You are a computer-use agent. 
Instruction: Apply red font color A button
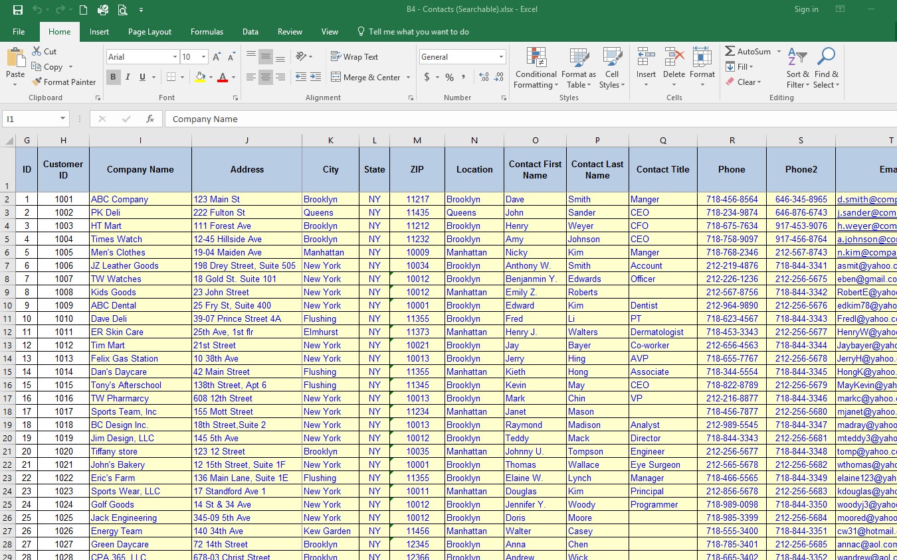223,78
